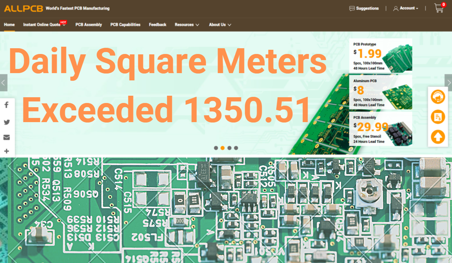Select the third carousel dot
The width and height of the screenshot is (452, 263).
click(229, 148)
